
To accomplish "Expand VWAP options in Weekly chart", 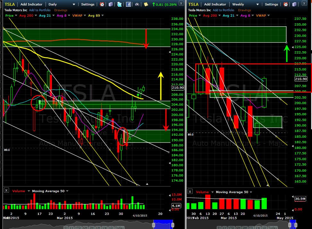I will click(268, 15).
